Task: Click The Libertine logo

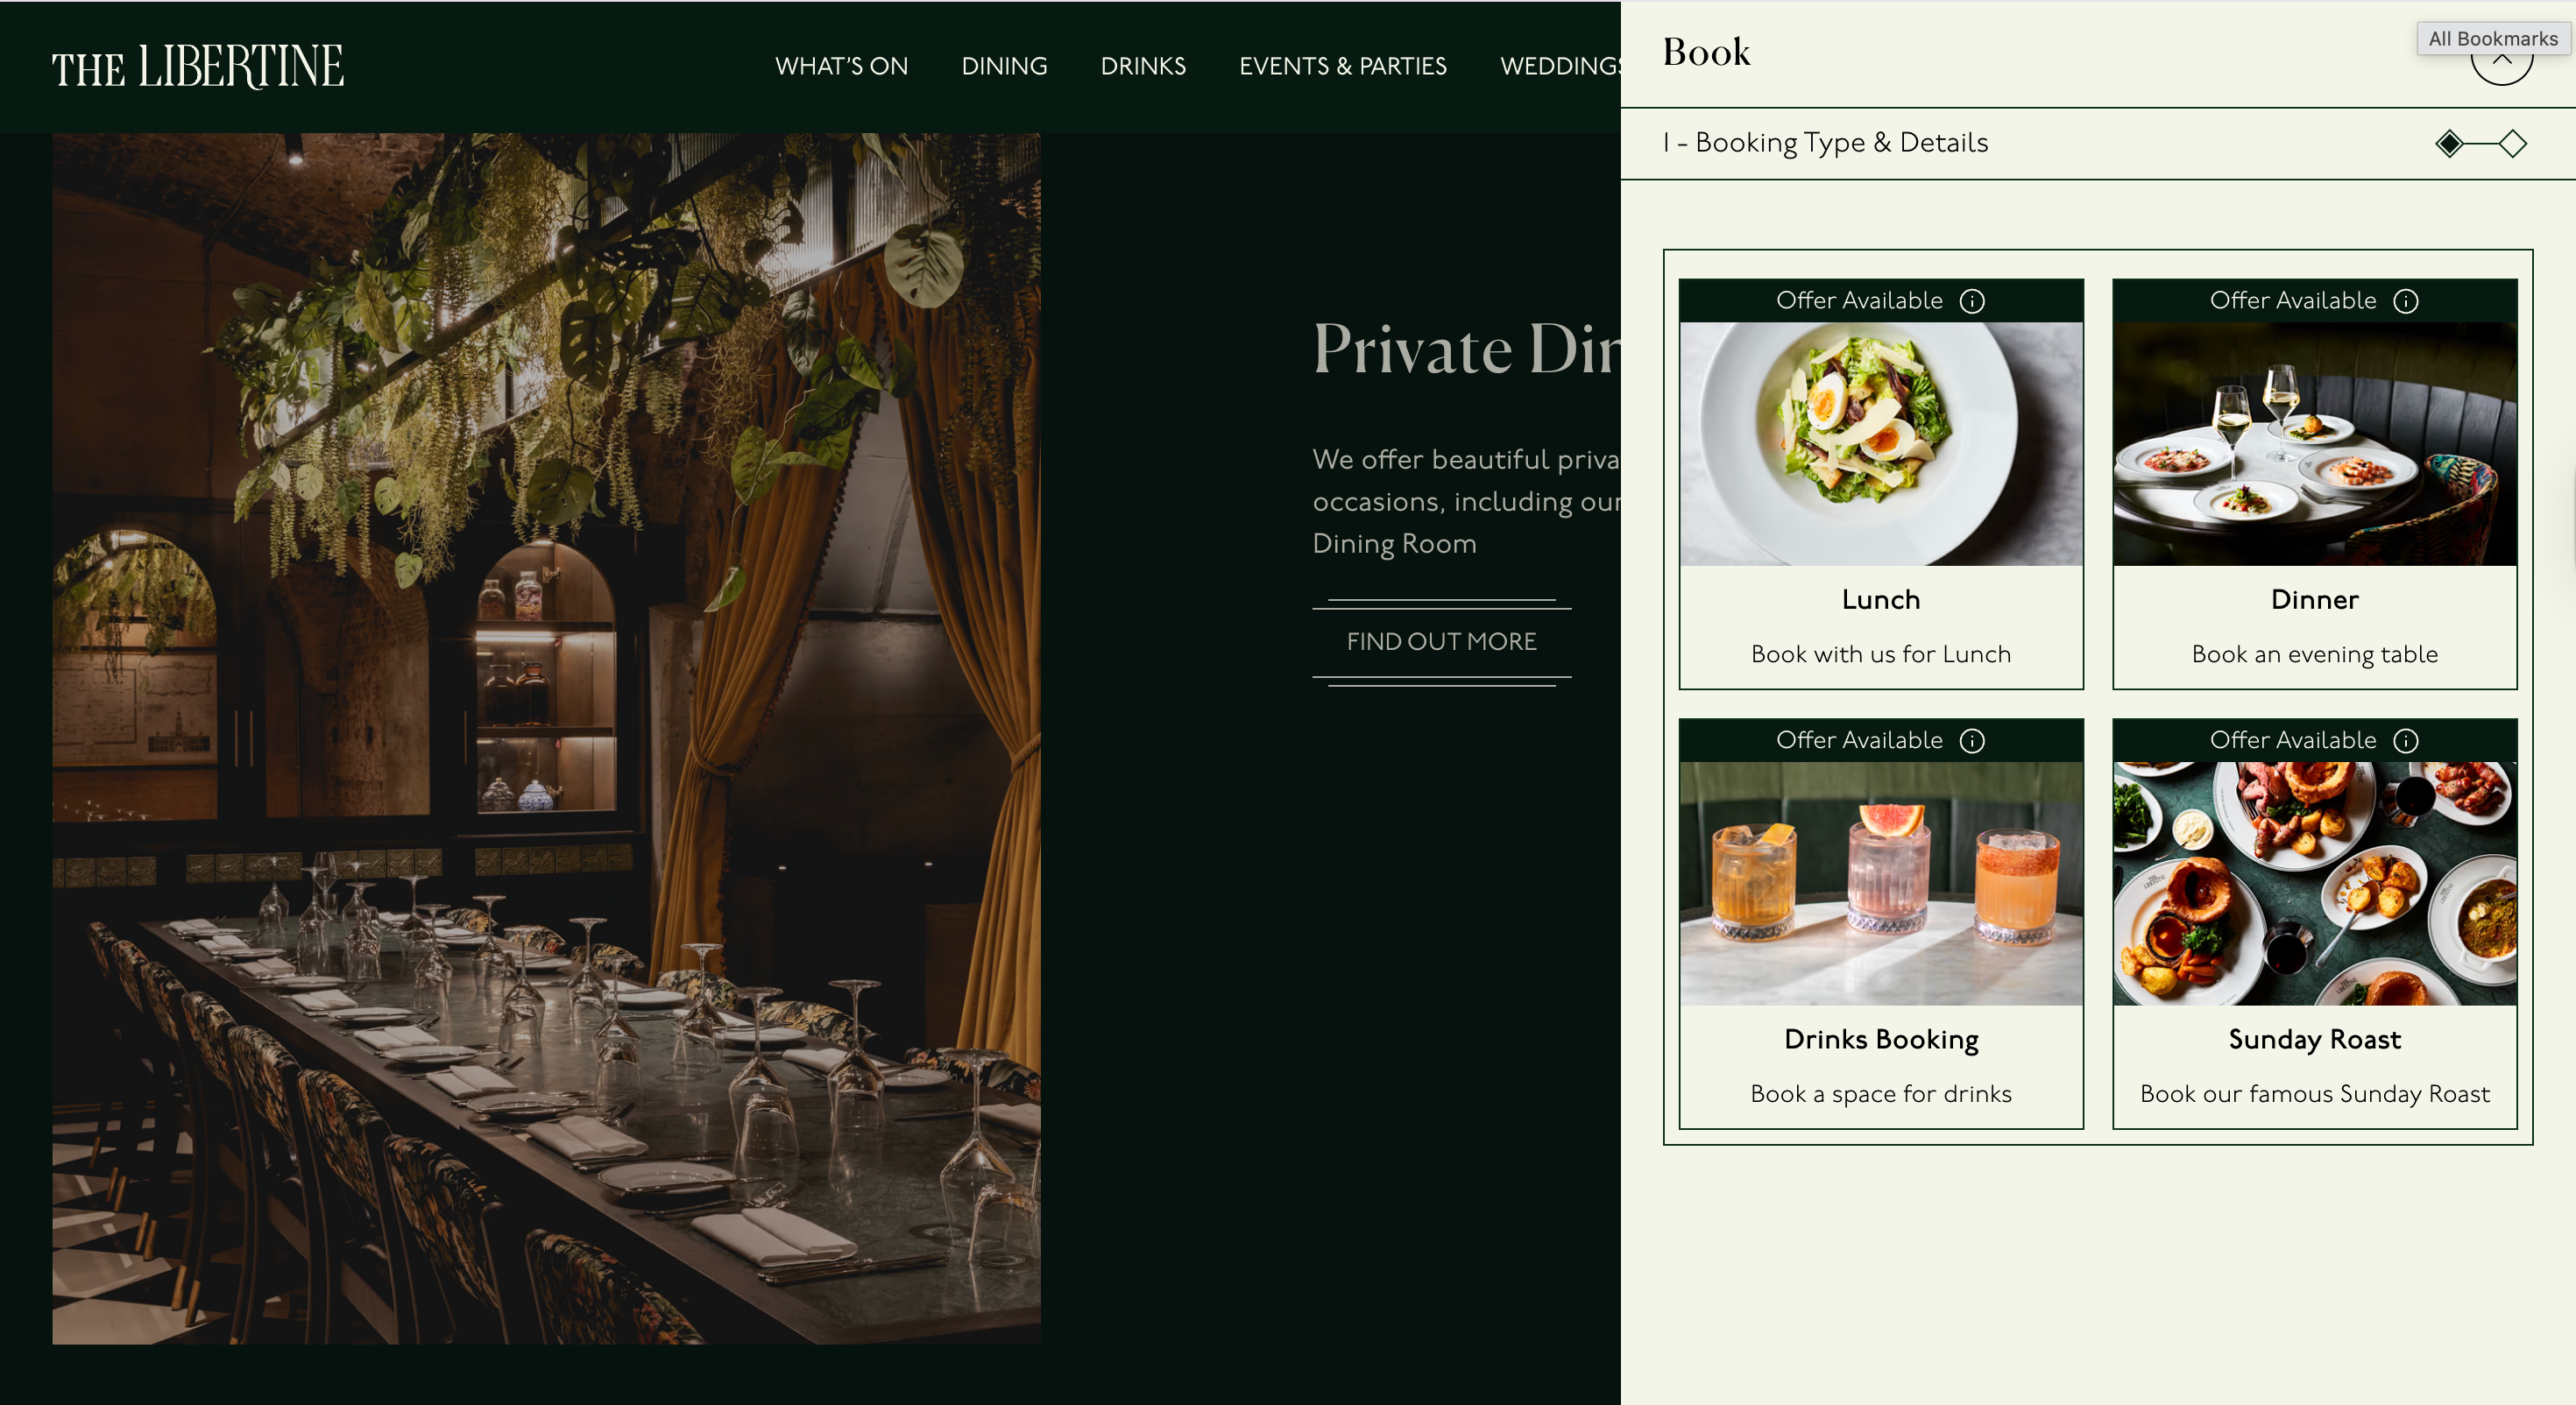Action: [198, 66]
